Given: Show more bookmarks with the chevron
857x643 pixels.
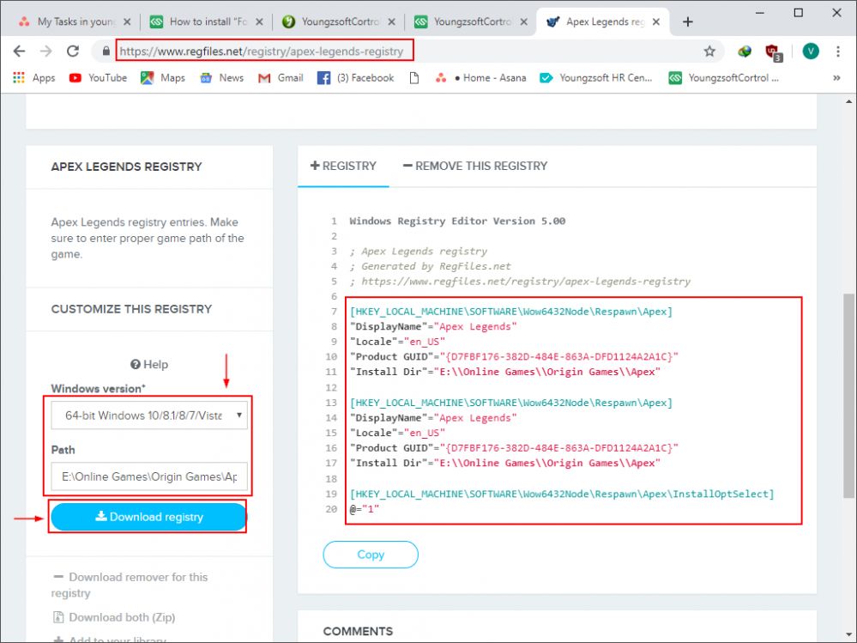Looking at the screenshot, I should click(836, 77).
